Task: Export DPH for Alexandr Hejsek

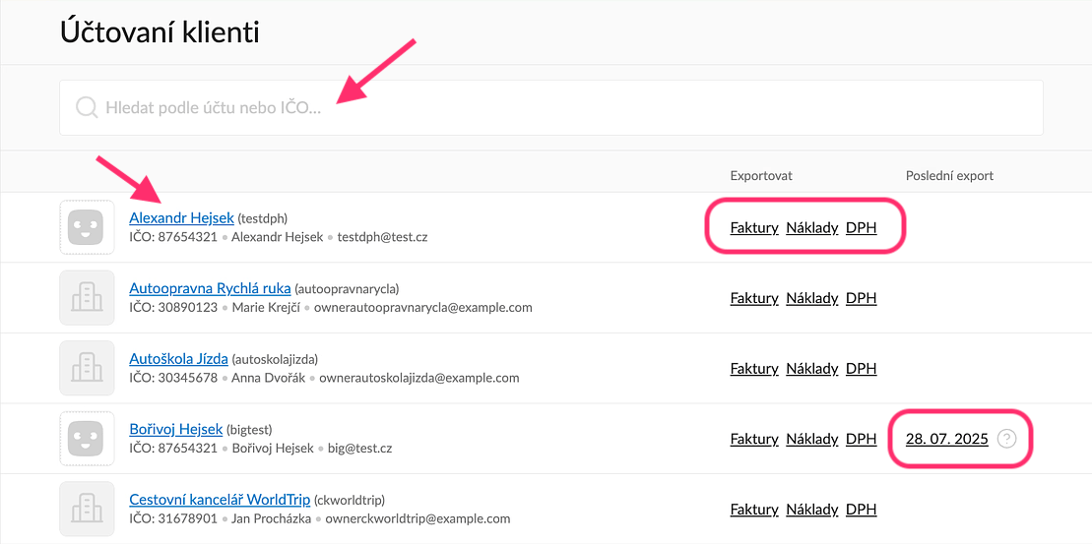Action: pos(862,227)
